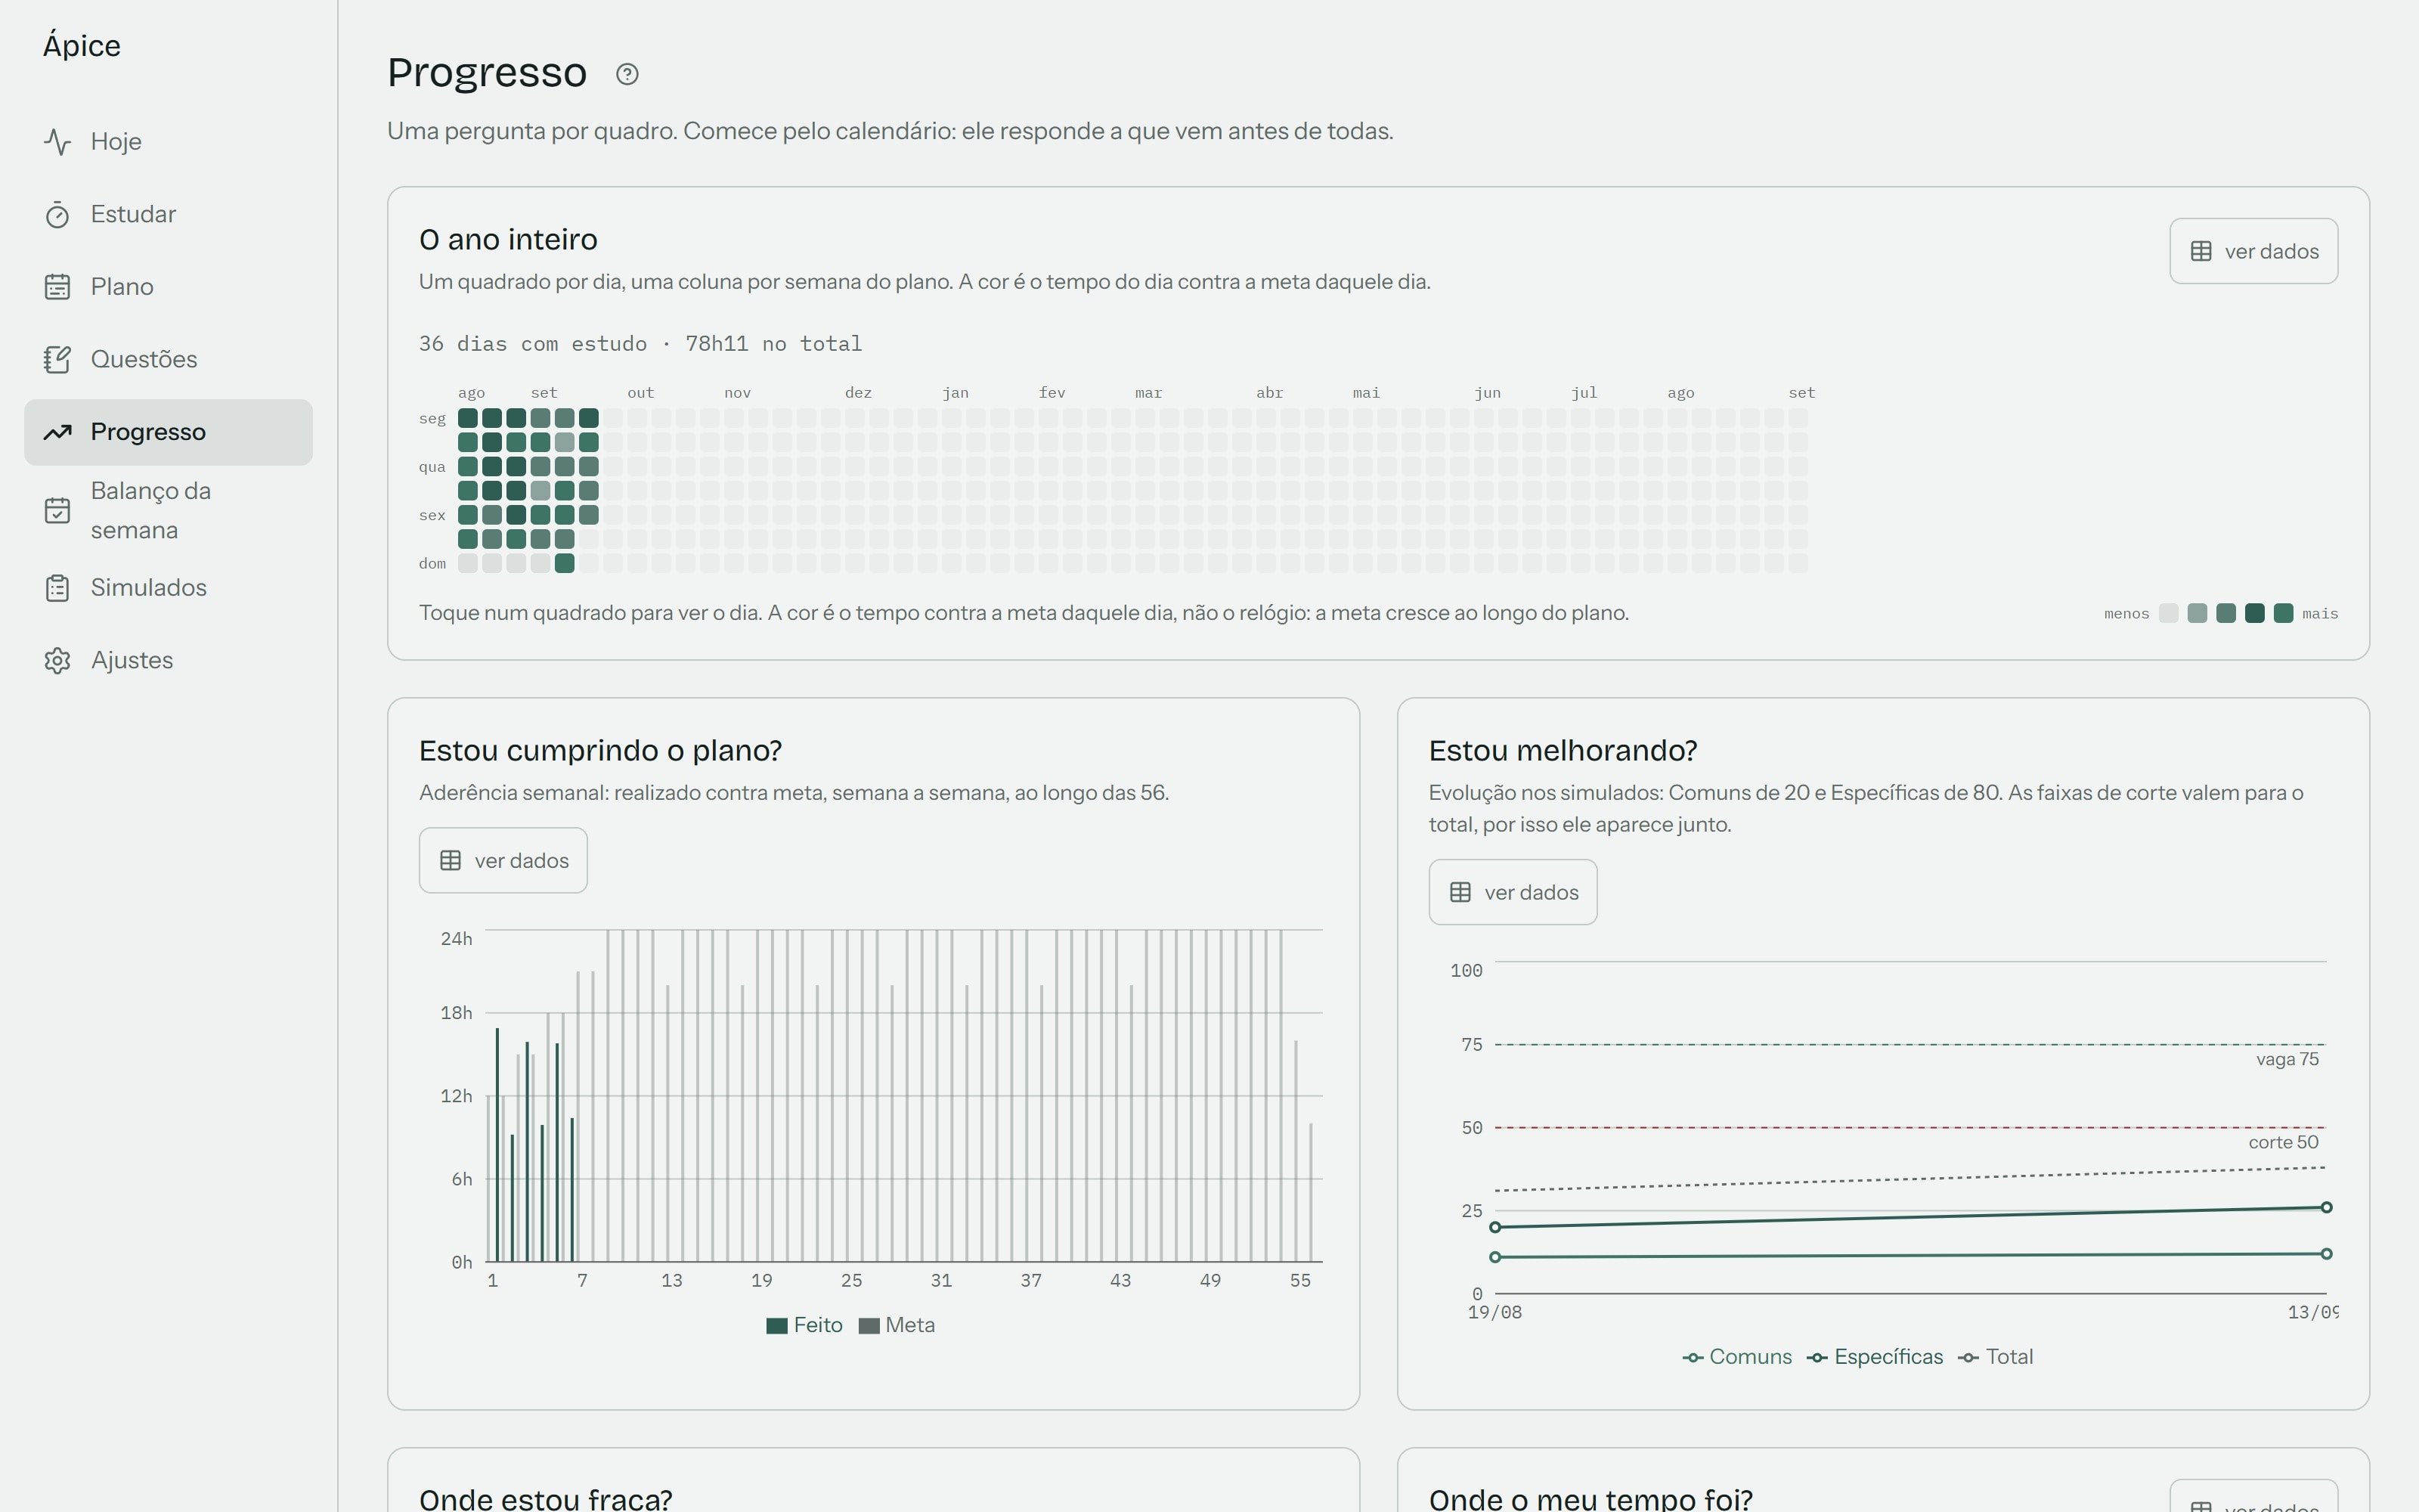
Task: Click the Específicas data point at 13/09
Action: tap(2326, 1208)
